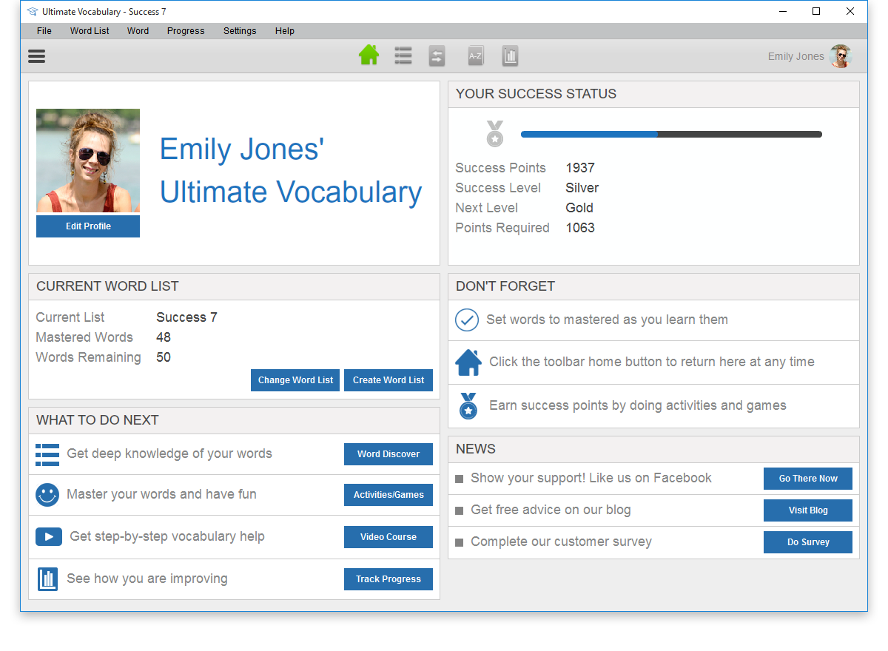Click the success points progress bar

tap(671, 135)
